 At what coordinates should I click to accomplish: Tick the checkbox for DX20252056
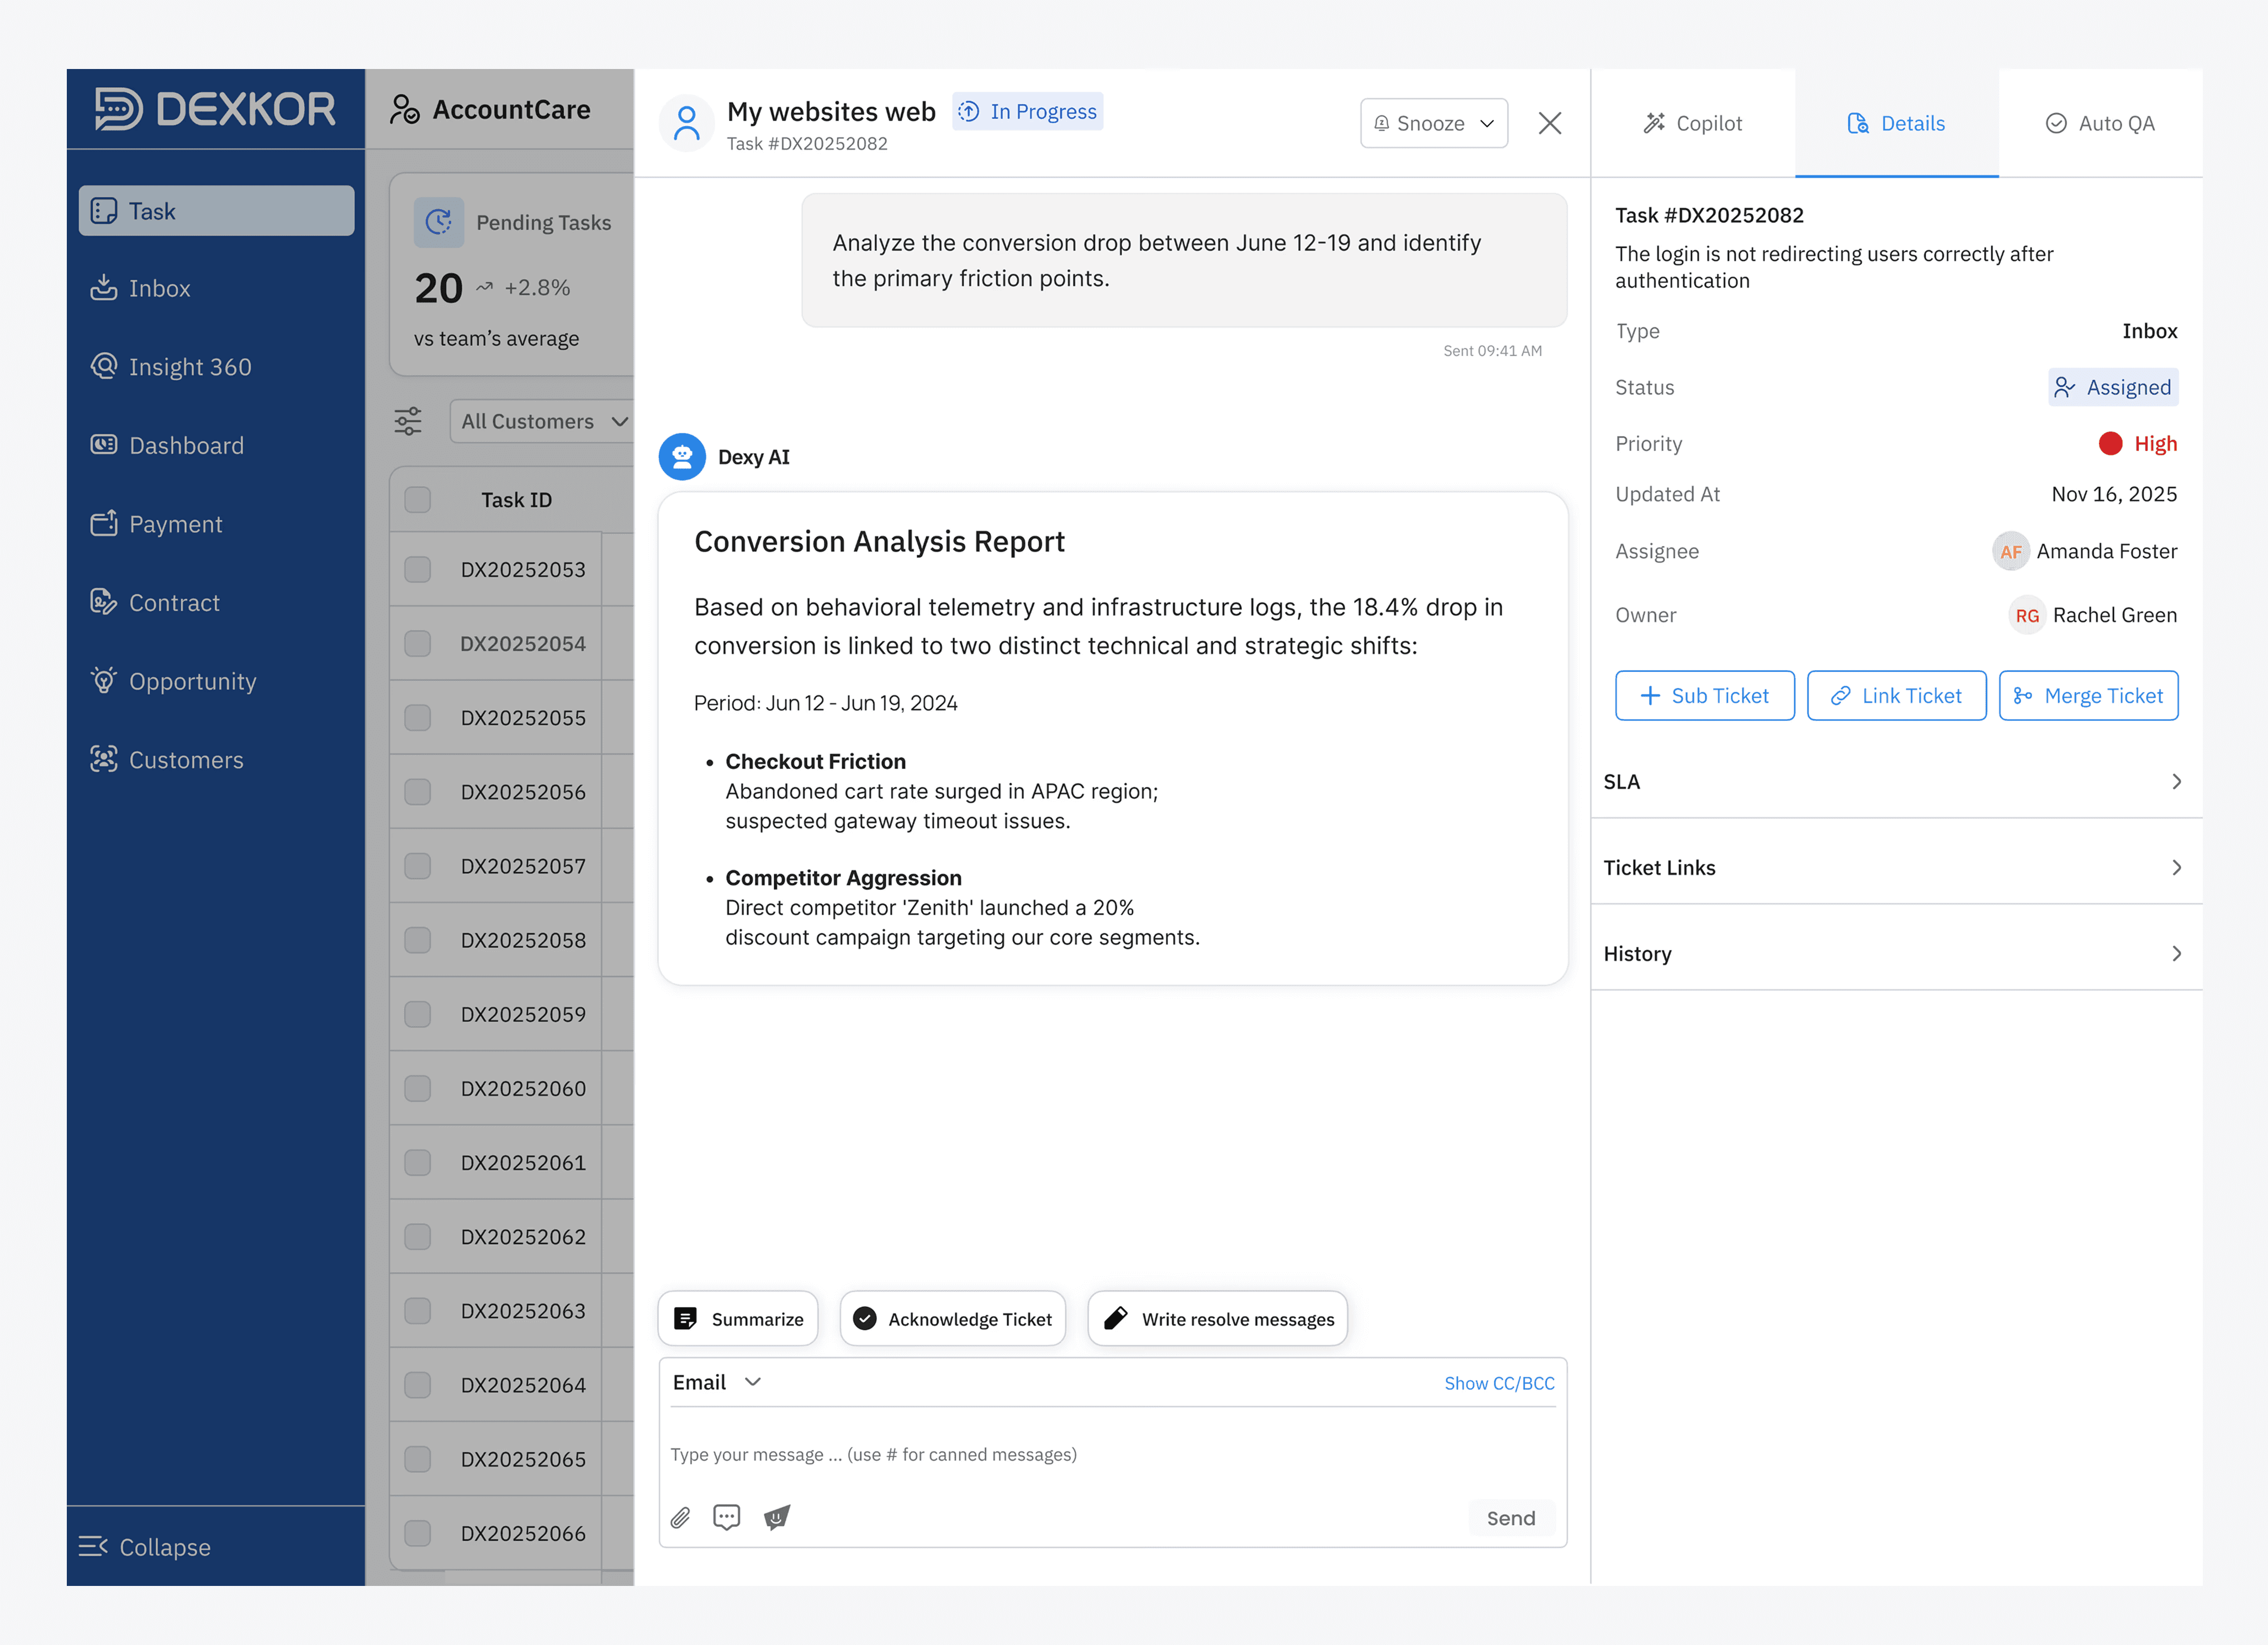(417, 792)
